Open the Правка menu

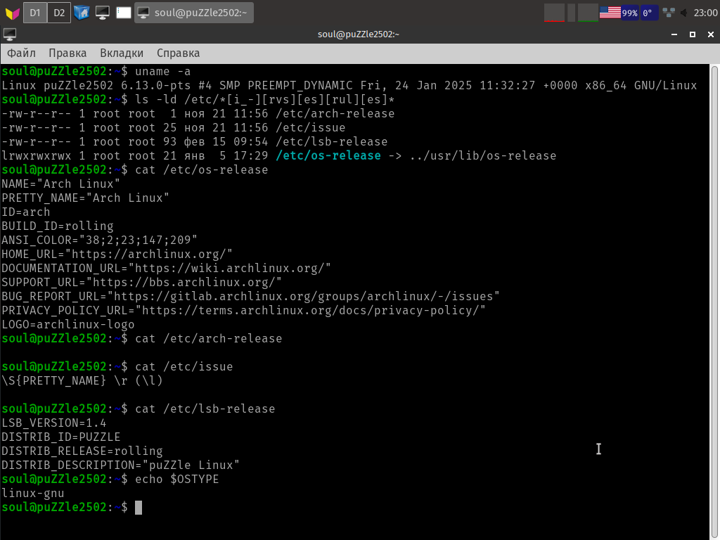pyautogui.click(x=67, y=53)
